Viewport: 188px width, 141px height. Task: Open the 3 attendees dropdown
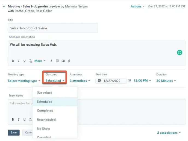[x=80, y=81]
